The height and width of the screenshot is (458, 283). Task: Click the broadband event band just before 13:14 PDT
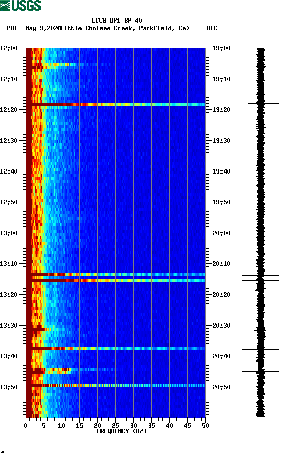pyautogui.click(x=115, y=274)
